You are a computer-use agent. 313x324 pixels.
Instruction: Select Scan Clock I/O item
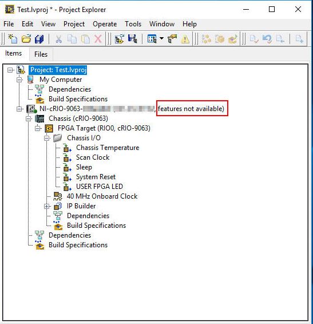click(93, 157)
